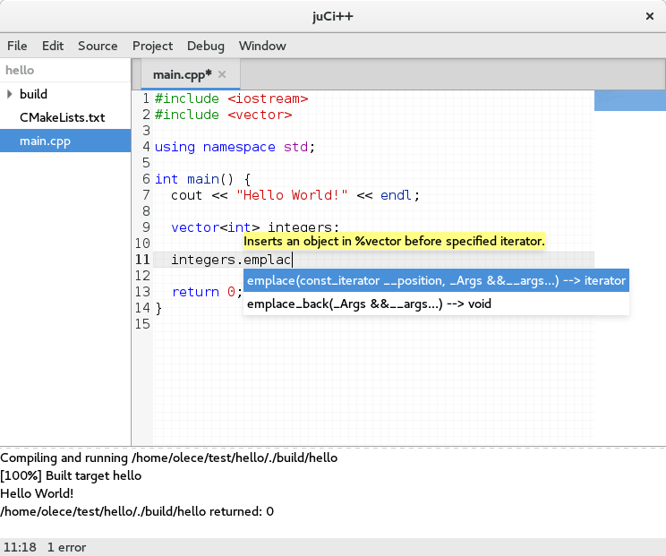666x556 pixels.
Task: Choose the emplace_back completion suggestion
Action: tap(369, 304)
